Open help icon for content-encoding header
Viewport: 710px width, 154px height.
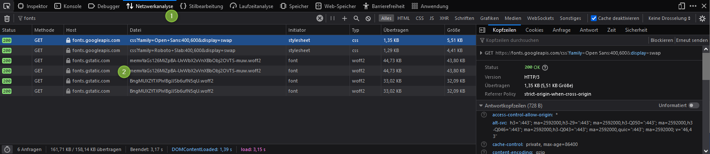pyautogui.click(x=484, y=152)
